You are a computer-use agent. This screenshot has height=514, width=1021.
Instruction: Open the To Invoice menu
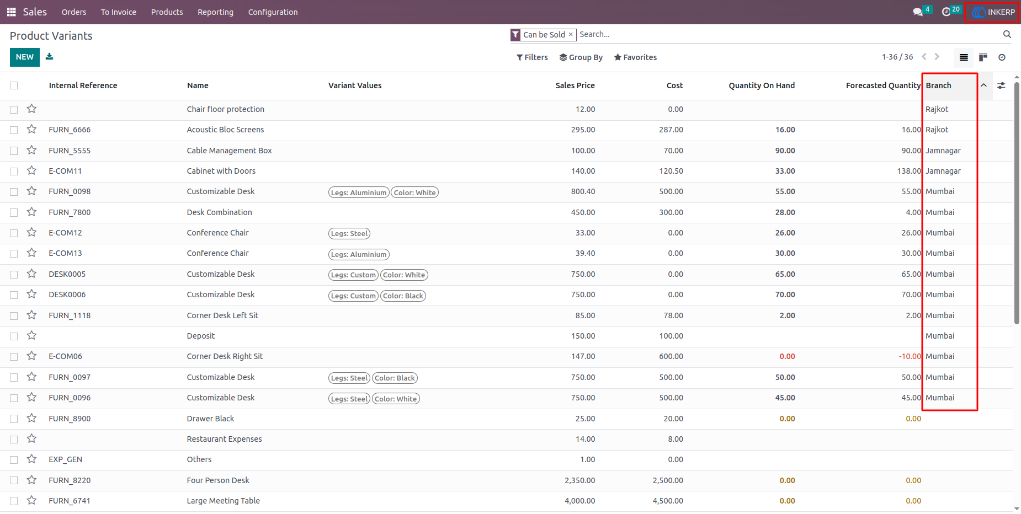119,12
